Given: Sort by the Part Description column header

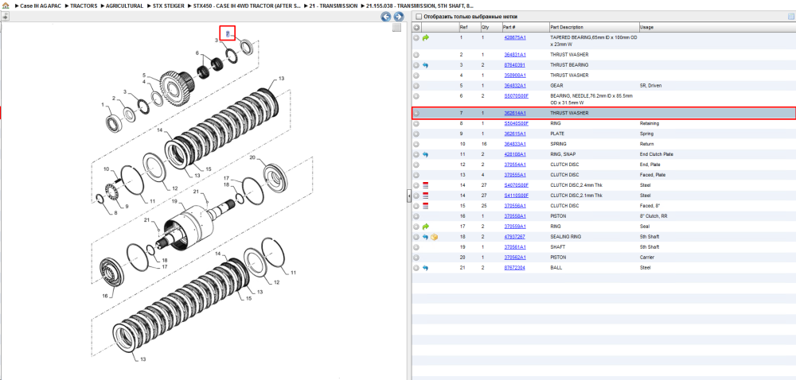Looking at the screenshot, I should tap(567, 27).
